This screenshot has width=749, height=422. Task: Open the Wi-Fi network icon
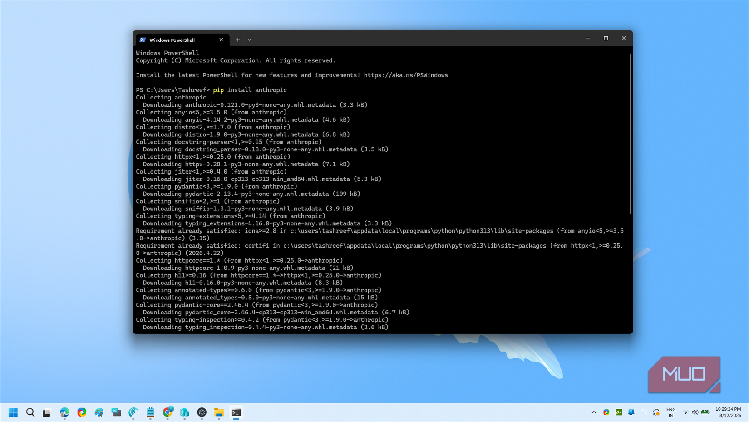pos(685,412)
